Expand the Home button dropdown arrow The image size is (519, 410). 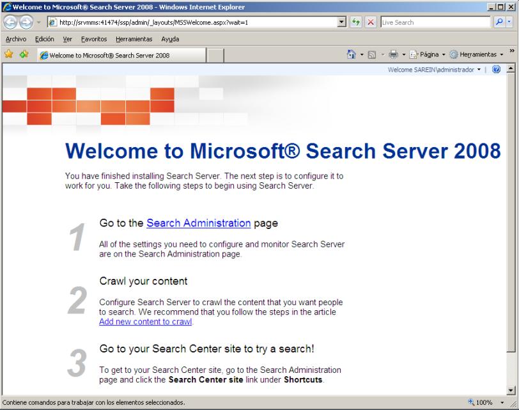point(362,54)
